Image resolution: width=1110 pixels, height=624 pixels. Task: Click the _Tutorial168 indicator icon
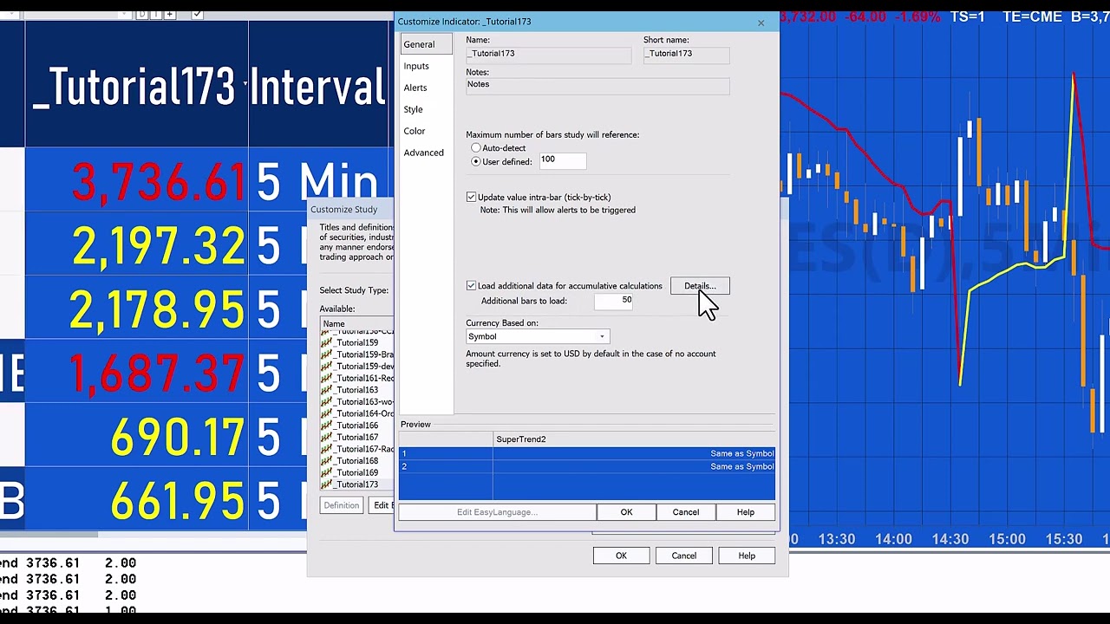pos(326,461)
